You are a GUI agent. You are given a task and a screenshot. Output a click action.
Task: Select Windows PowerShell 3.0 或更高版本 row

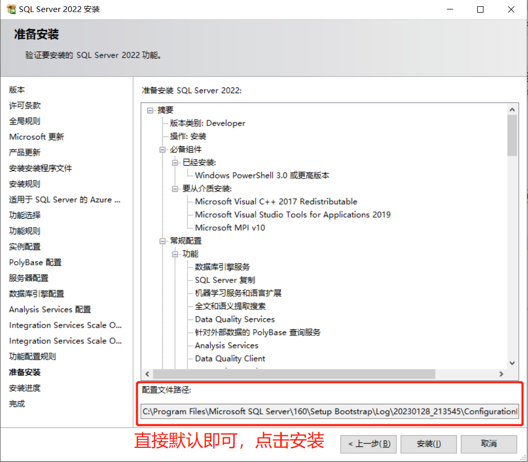pos(262,175)
